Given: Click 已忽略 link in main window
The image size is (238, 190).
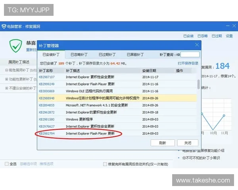Looking at the screenshot, I should pos(202,36).
